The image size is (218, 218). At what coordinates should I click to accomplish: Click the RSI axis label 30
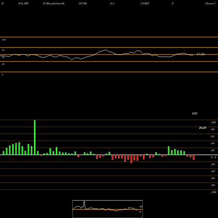point(3,64)
